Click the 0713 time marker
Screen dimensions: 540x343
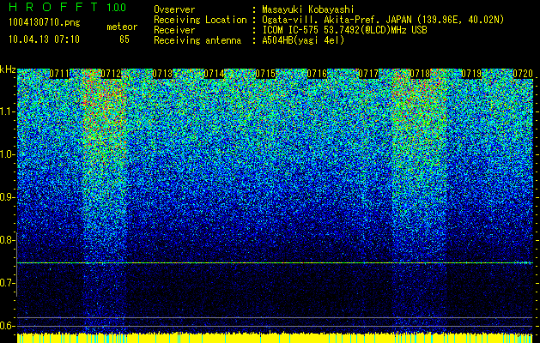pos(162,74)
